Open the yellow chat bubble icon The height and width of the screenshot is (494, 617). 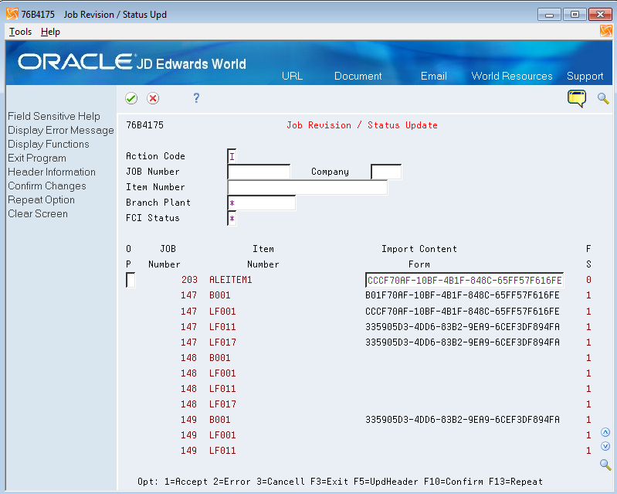(x=577, y=98)
